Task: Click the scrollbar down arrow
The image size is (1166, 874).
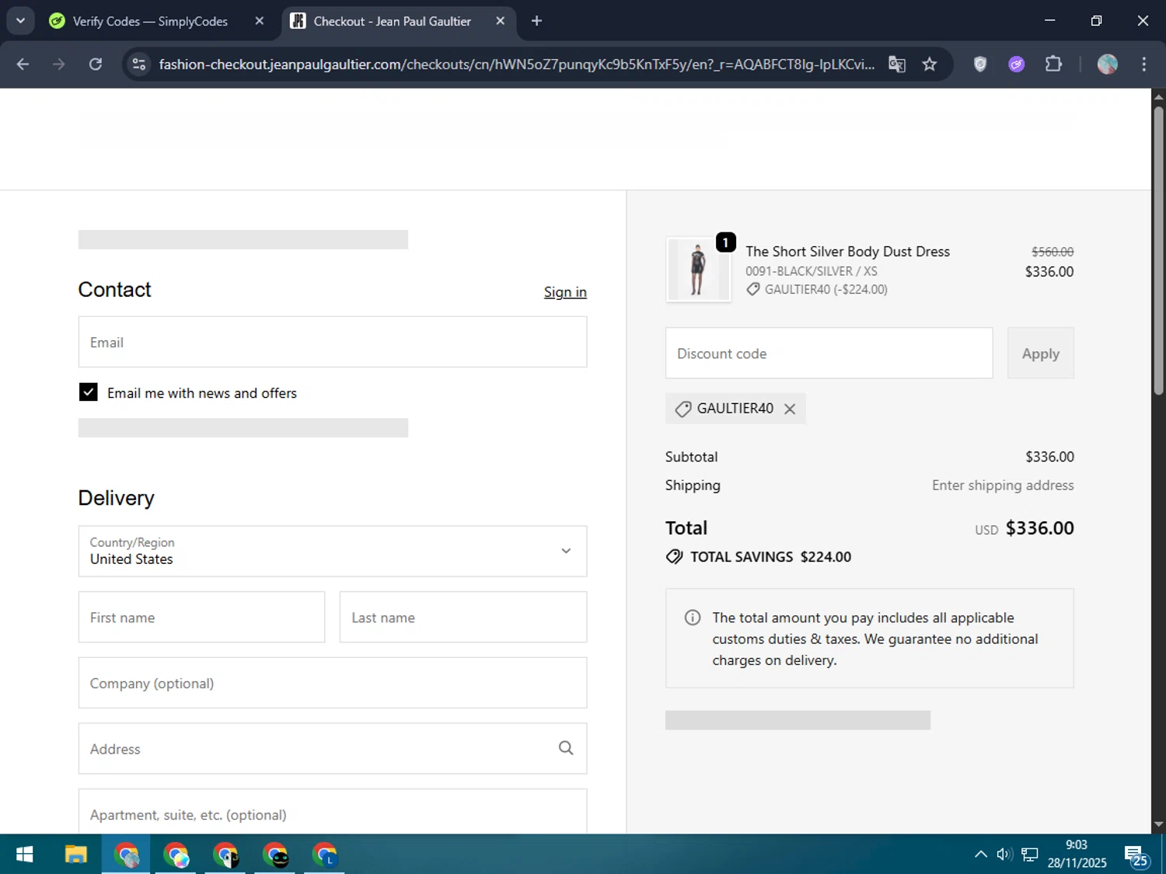Action: (x=1158, y=824)
